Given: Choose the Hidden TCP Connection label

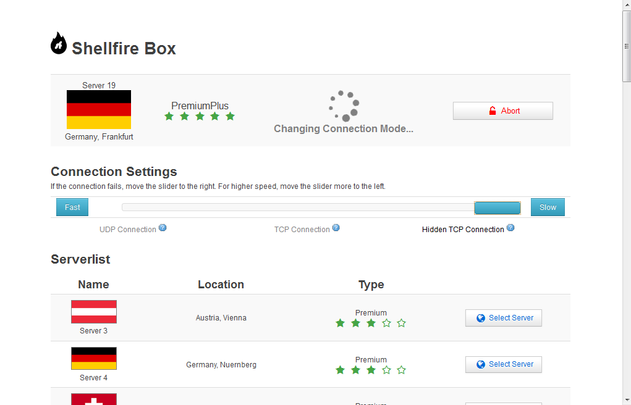Looking at the screenshot, I should tap(463, 230).
